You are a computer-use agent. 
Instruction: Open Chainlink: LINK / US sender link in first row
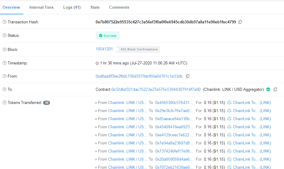(128, 103)
